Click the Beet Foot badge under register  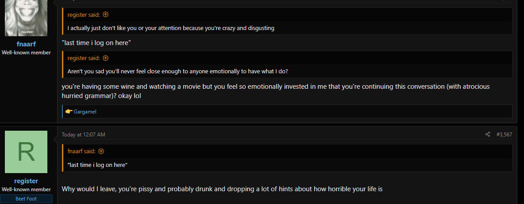pyautogui.click(x=26, y=199)
